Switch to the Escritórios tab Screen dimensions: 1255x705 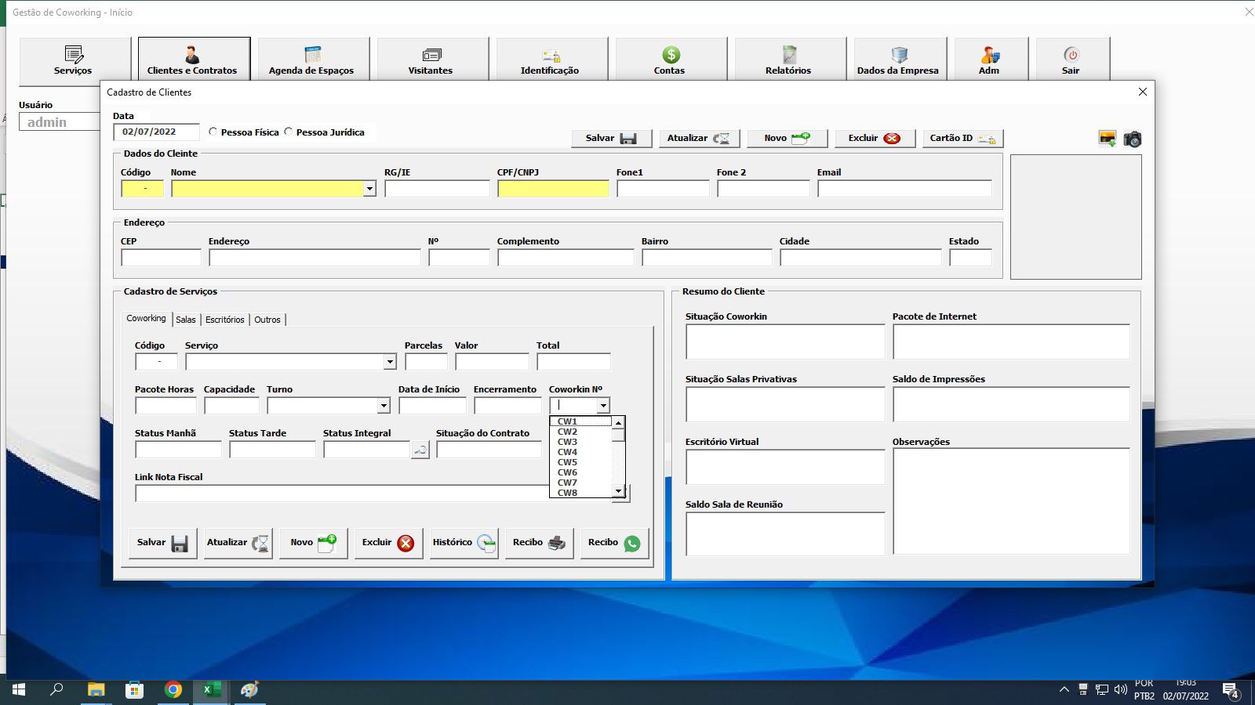tap(225, 320)
